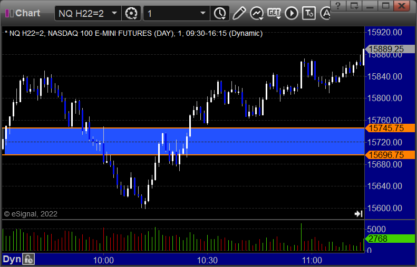This screenshot has width=417, height=267.
Task: Open the GET tools menu
Action: click(274, 13)
